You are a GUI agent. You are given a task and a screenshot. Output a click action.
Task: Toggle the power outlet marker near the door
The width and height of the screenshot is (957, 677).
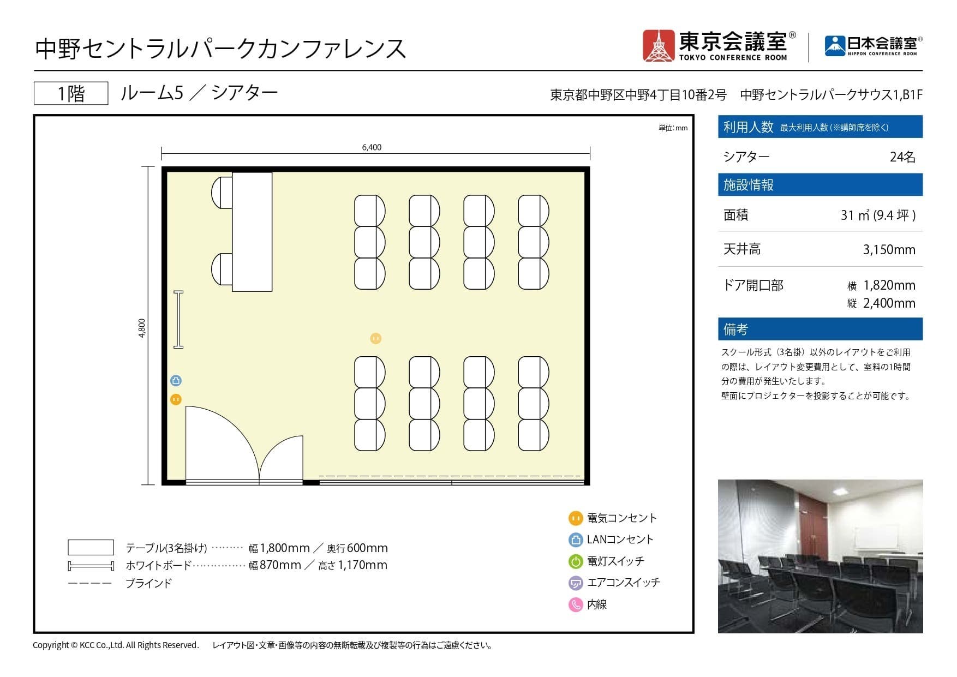(x=176, y=400)
